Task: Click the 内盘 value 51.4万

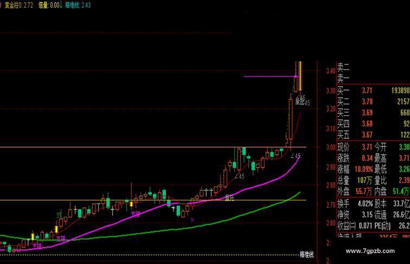Action: 401,191
